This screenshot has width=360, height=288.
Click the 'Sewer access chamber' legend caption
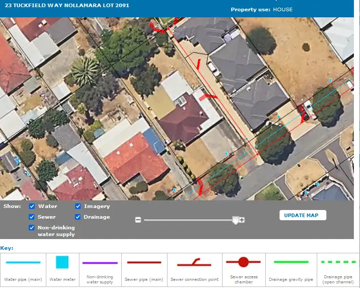tap(244, 279)
